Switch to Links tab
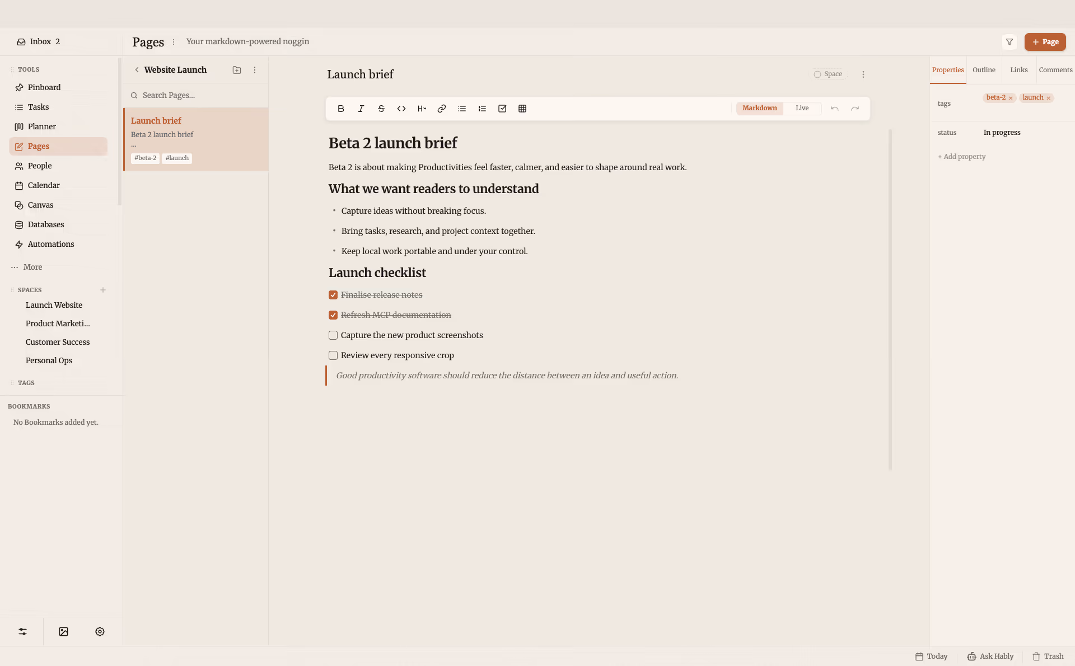This screenshot has height=666, width=1075. [x=1019, y=70]
